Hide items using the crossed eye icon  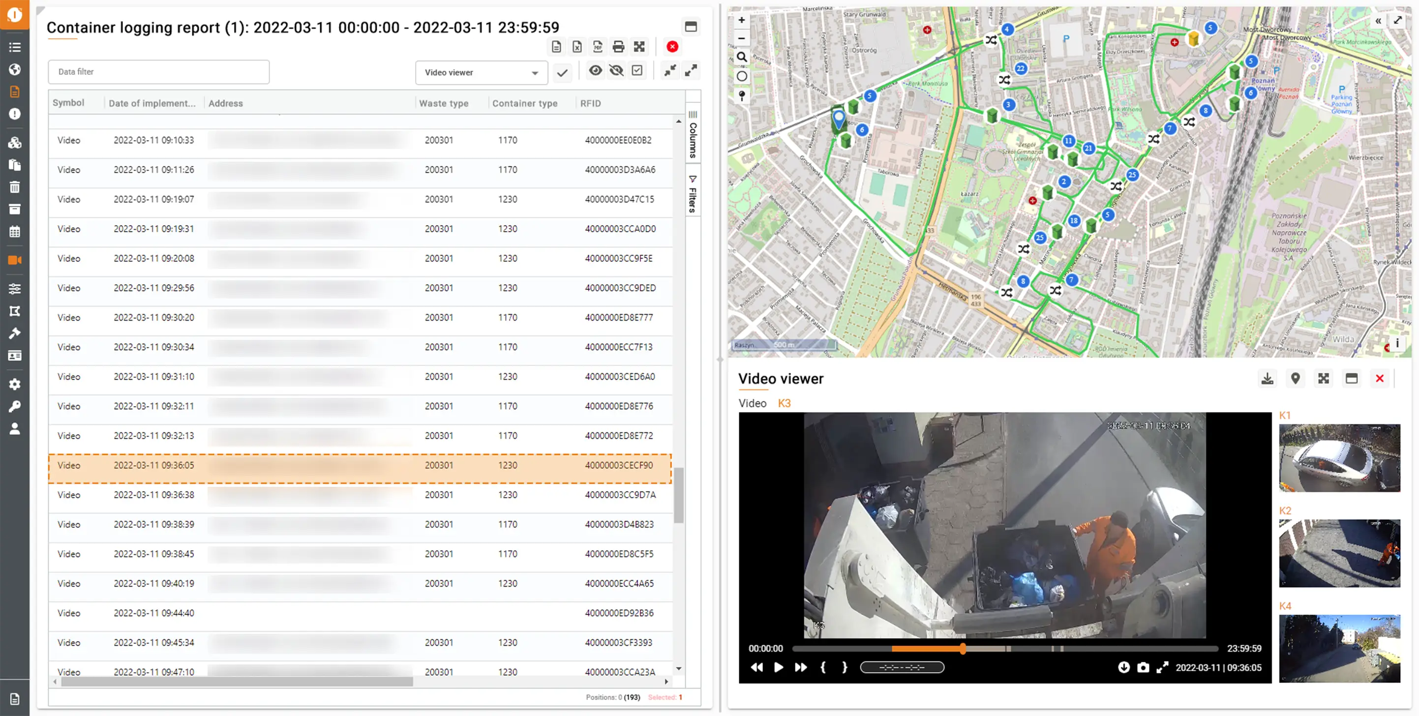616,70
